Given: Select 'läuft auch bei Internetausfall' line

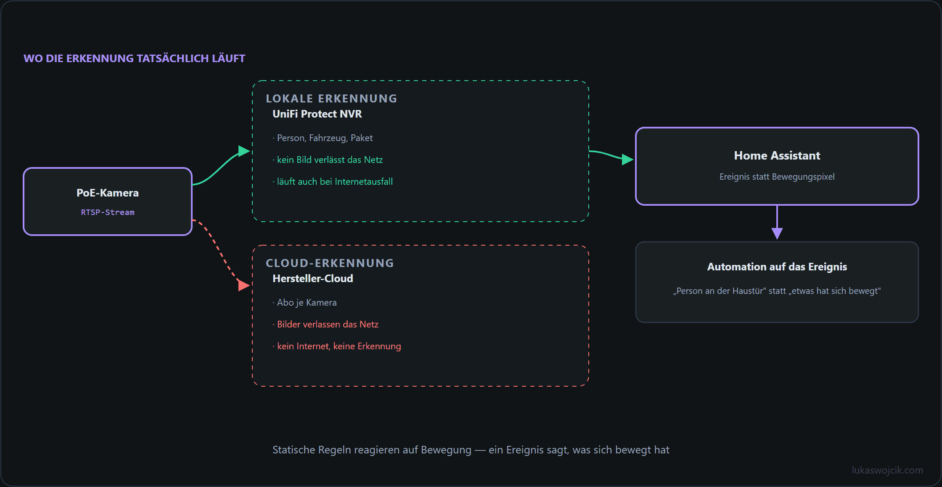Looking at the screenshot, I should (x=333, y=182).
